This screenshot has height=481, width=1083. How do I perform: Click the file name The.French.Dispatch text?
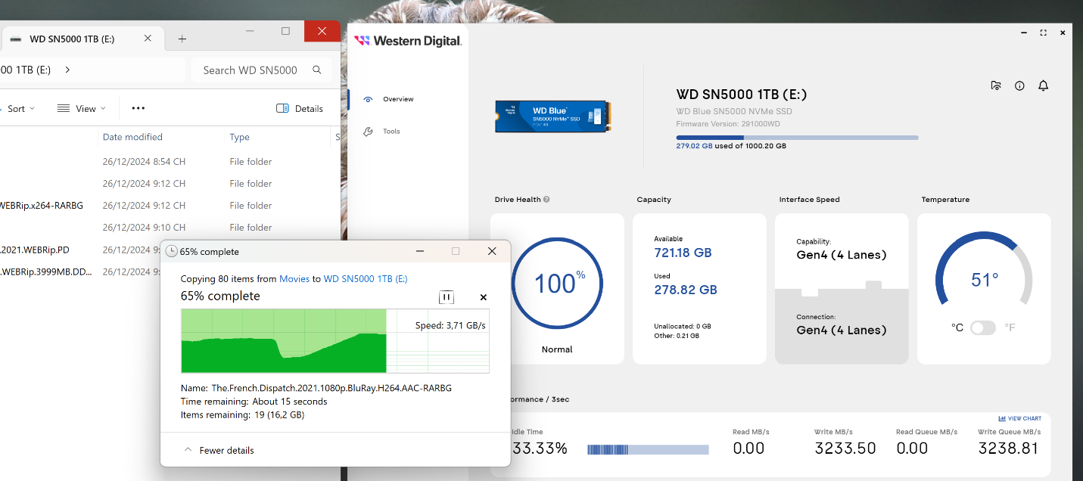(331, 388)
